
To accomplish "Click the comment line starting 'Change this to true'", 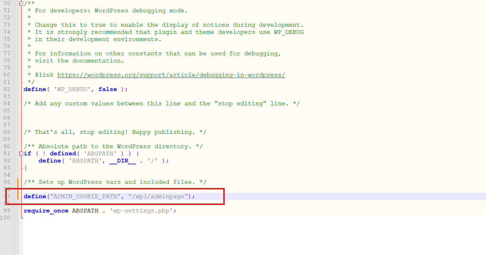I will click(x=169, y=25).
